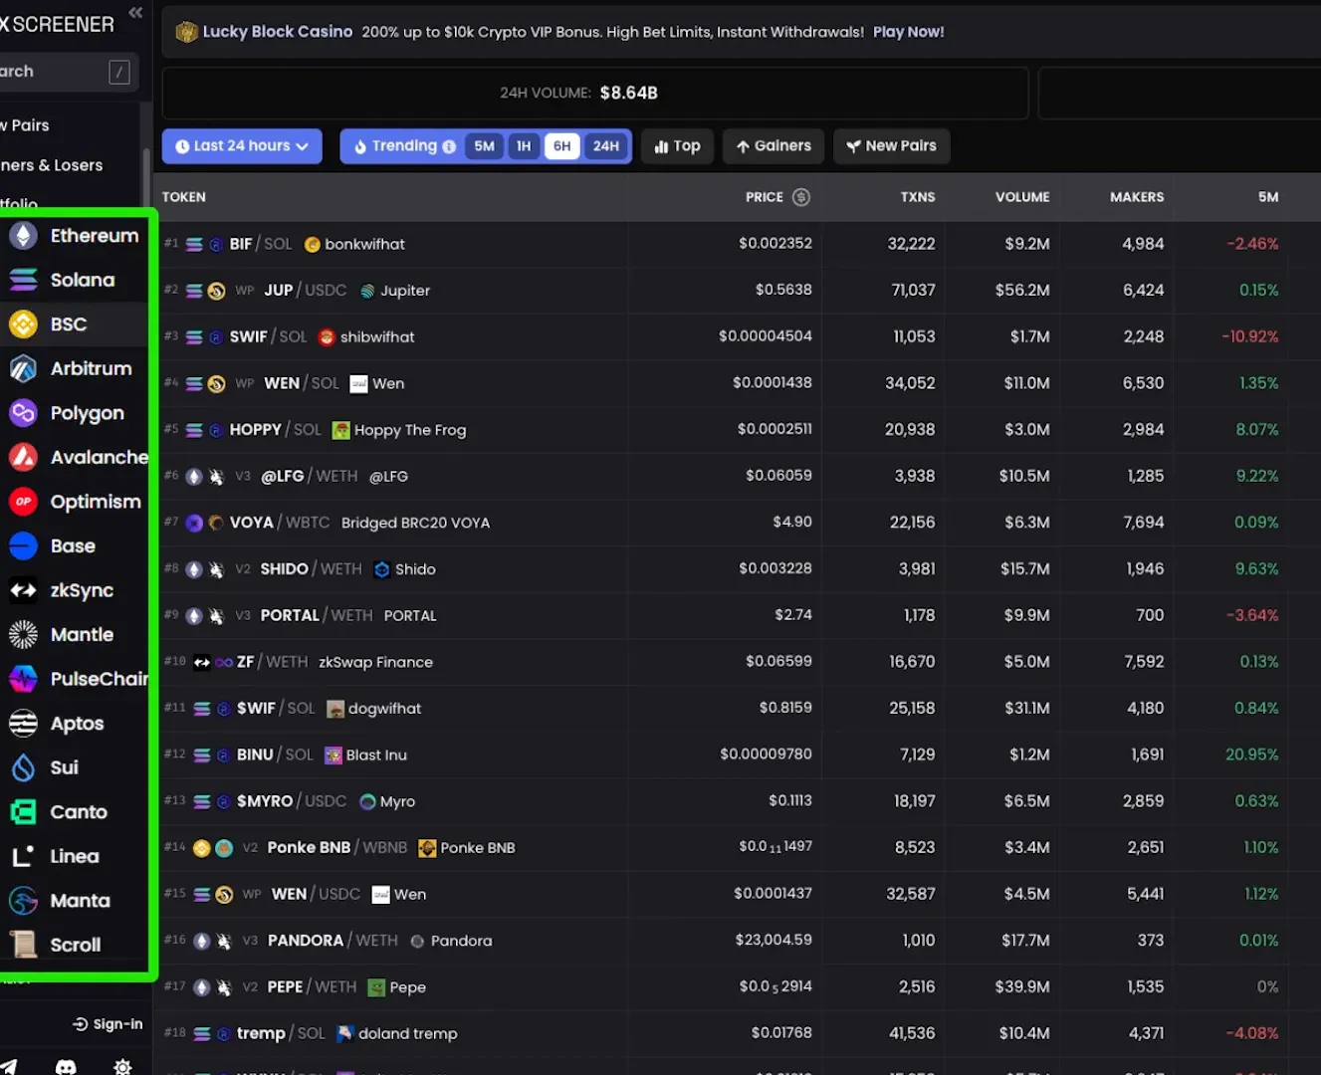The width and height of the screenshot is (1321, 1075).
Task: Open the $WIF/SOL dogwifhat pair row
Action: (737, 708)
